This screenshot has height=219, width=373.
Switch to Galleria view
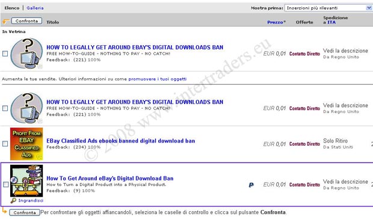[35, 8]
